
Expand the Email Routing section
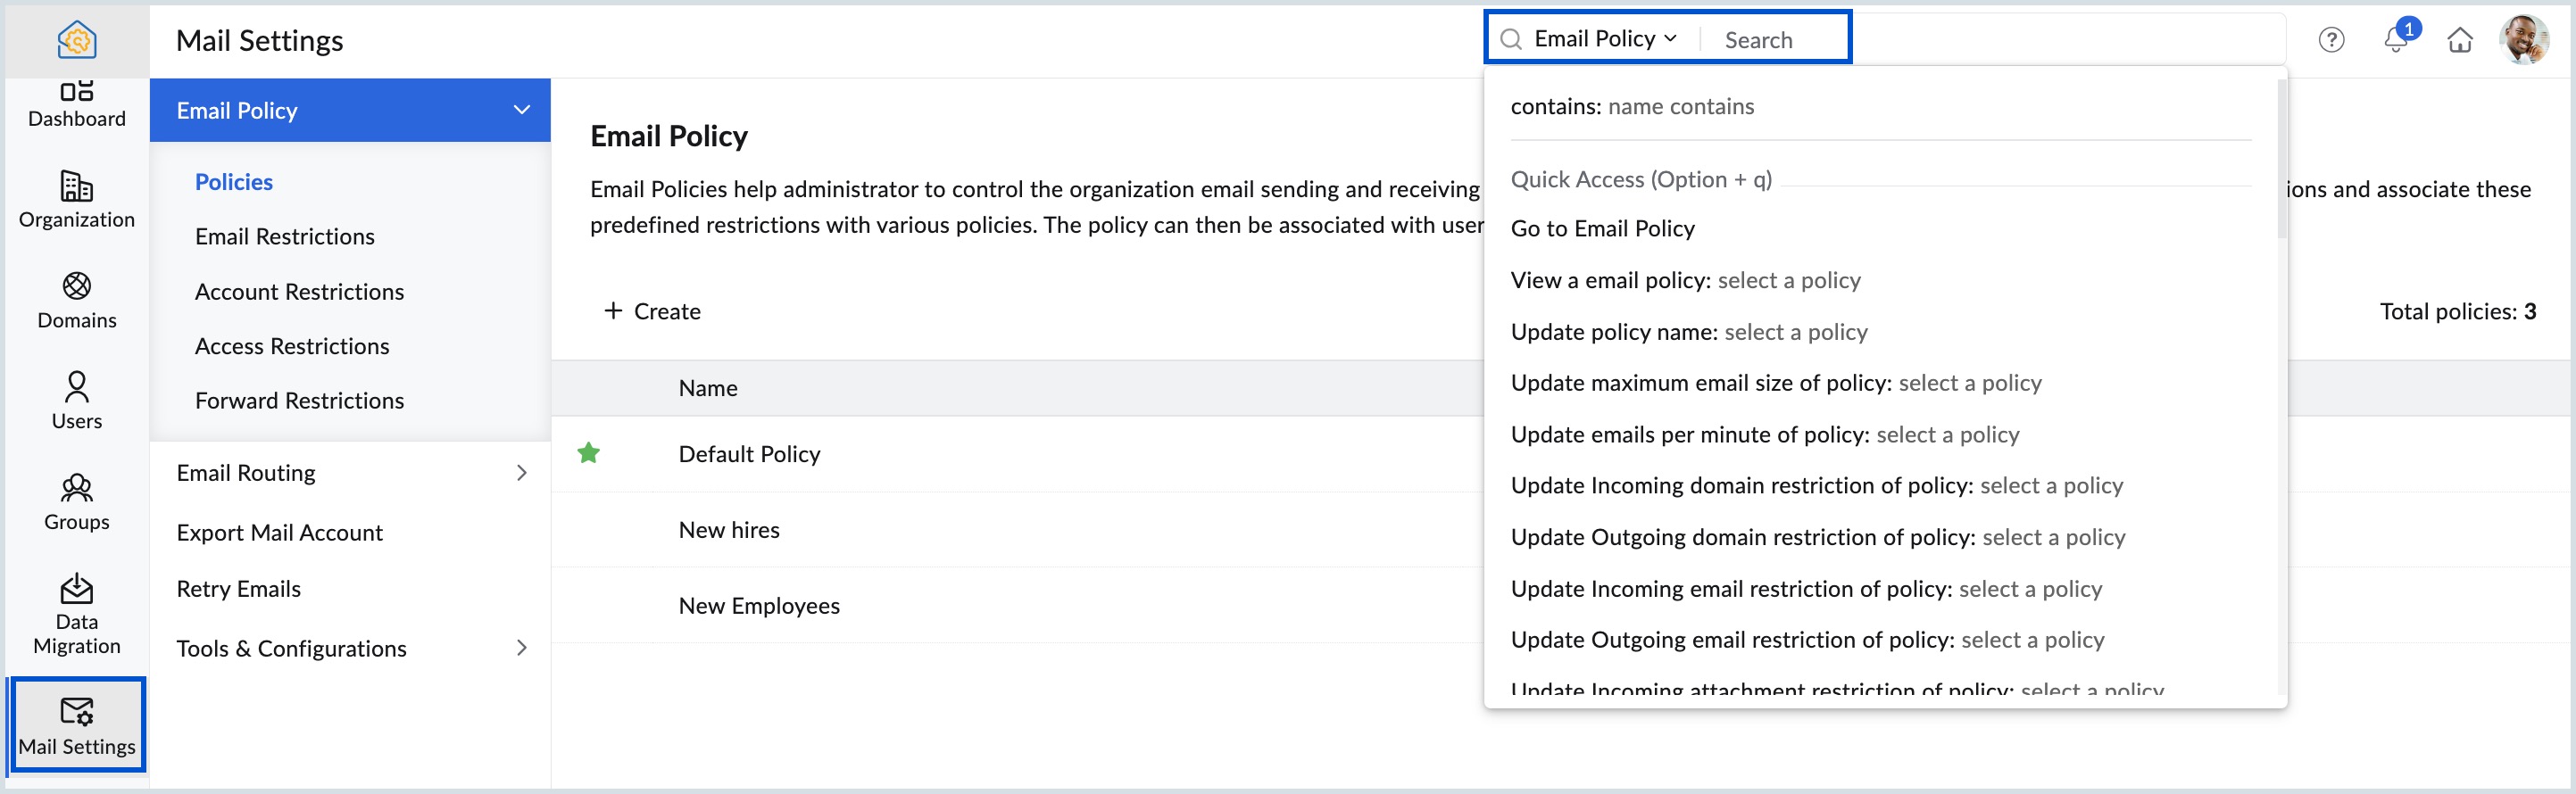521,473
